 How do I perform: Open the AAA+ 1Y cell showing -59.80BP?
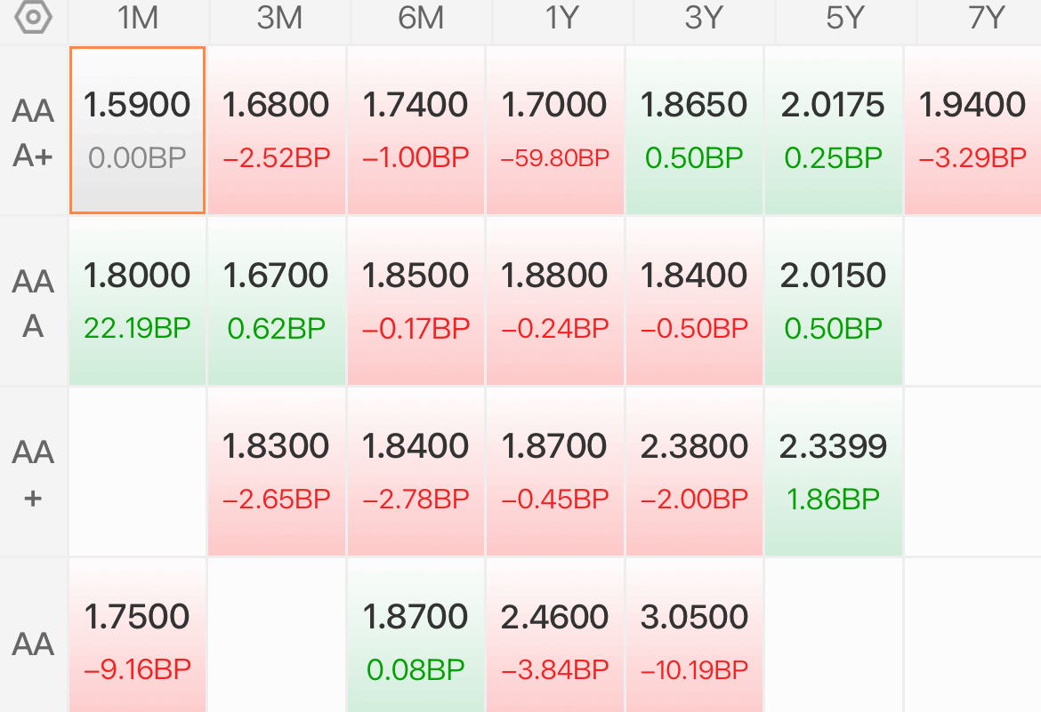pyautogui.click(x=555, y=130)
